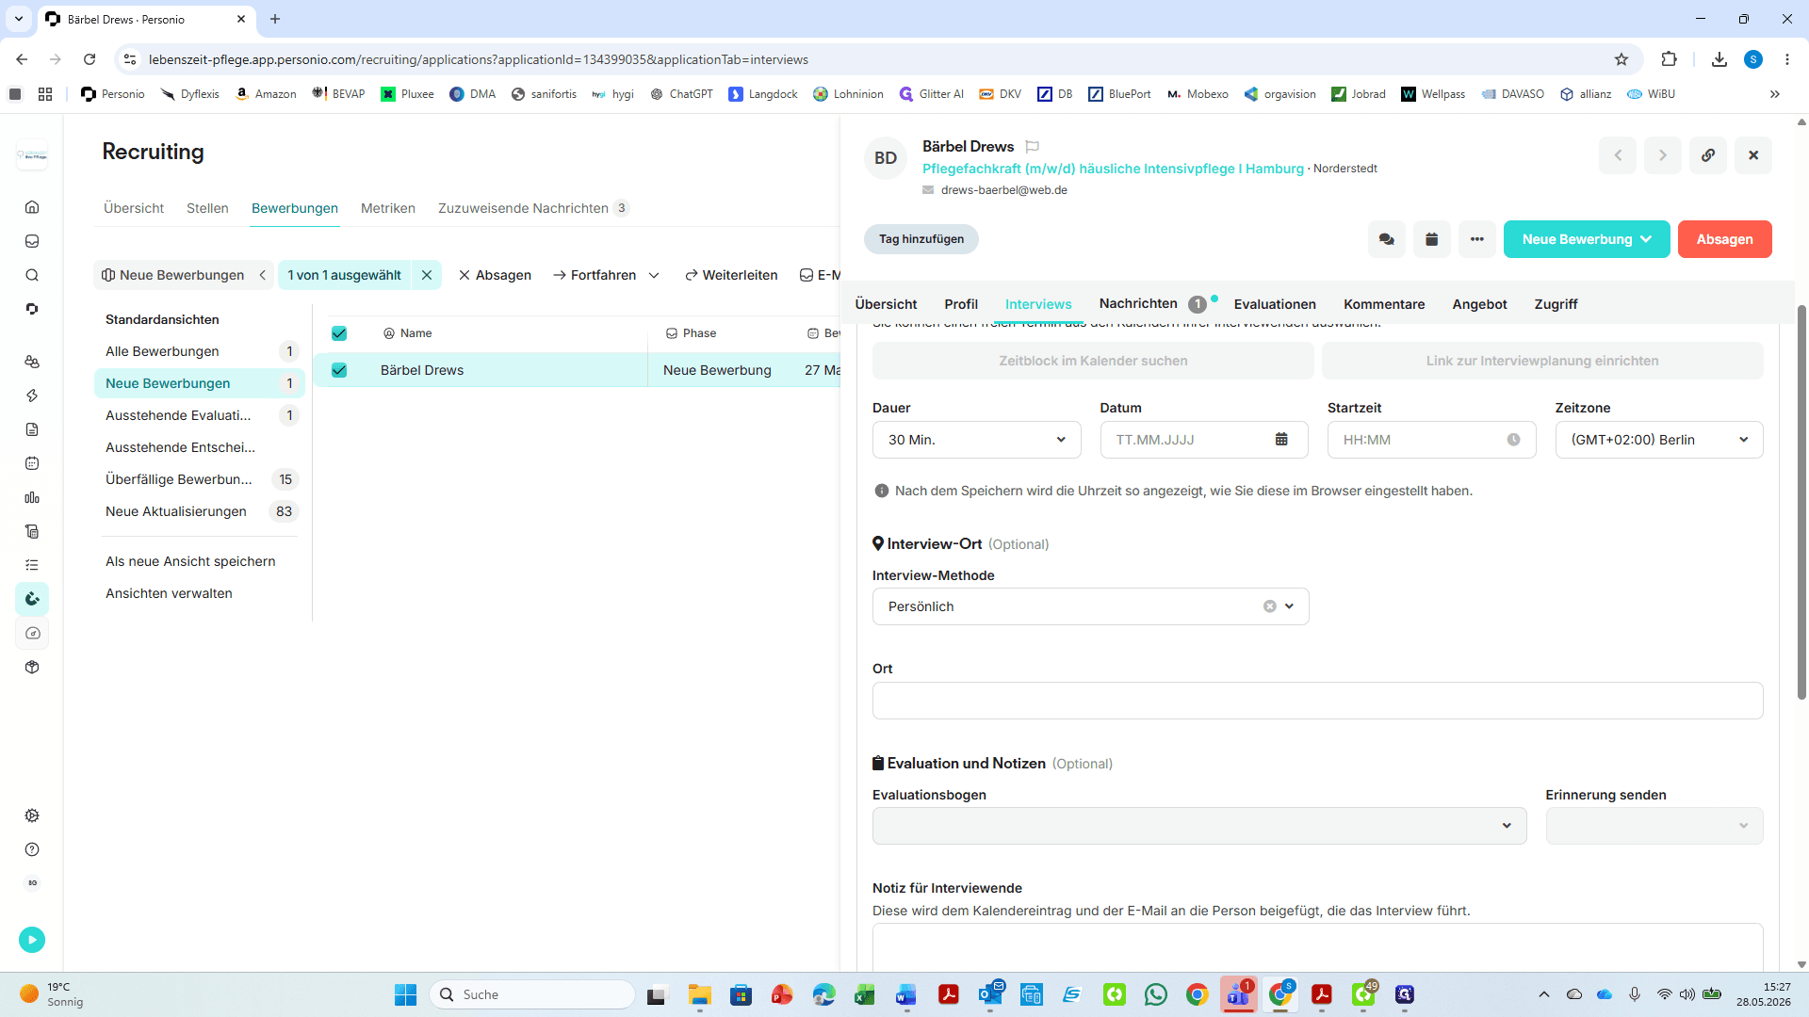Image resolution: width=1809 pixels, height=1017 pixels.
Task: Bookmark this page with the star icon
Action: tap(1622, 59)
